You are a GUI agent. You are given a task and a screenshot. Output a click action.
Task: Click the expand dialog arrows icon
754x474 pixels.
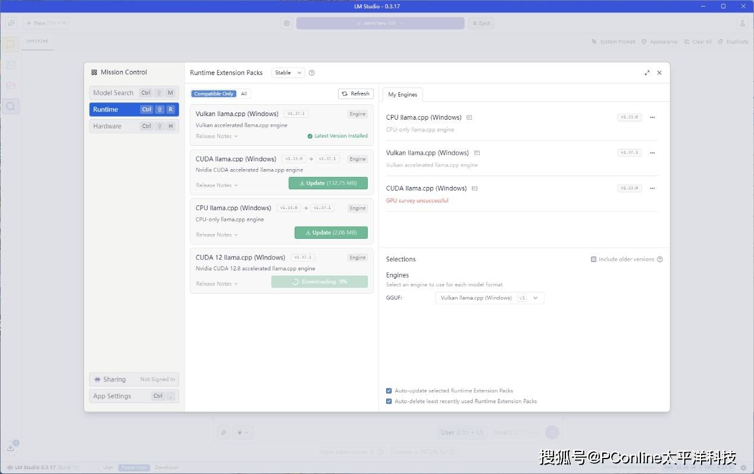tap(647, 73)
